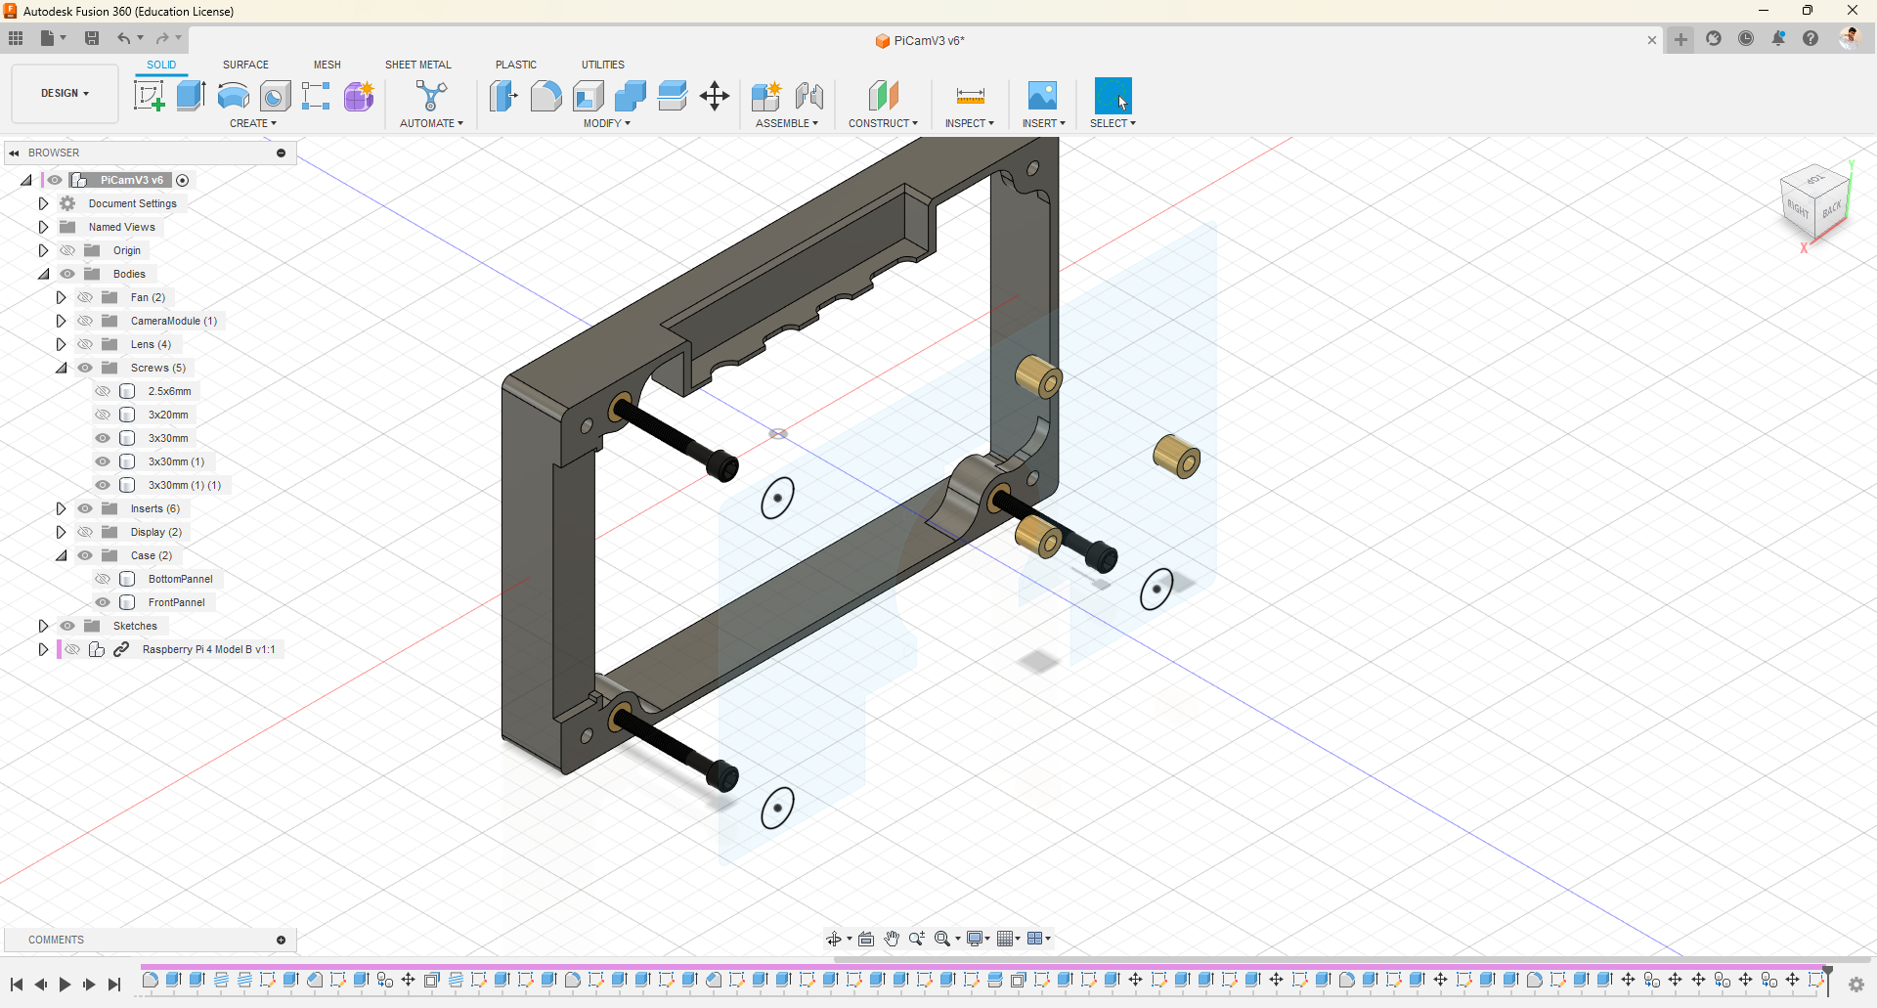
Task: Open the PLASTIC tab
Action: (516, 65)
